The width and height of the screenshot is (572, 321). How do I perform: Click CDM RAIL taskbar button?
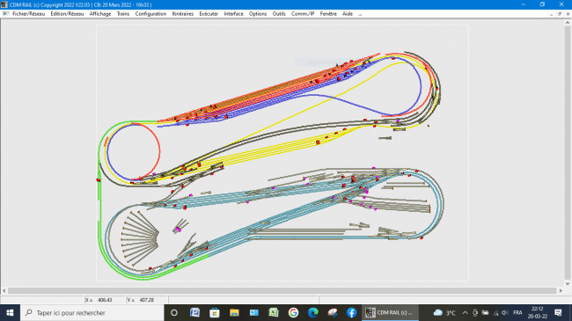coord(390,312)
